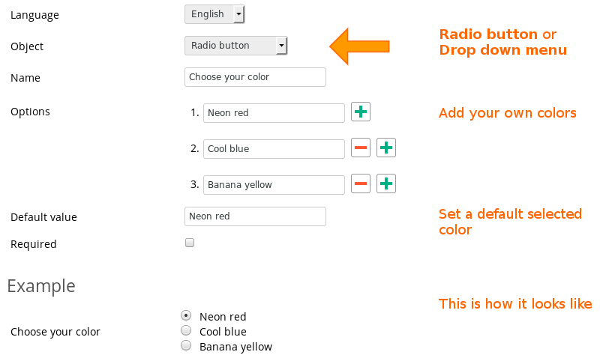Edit the third option field Banana yellow

274,185
